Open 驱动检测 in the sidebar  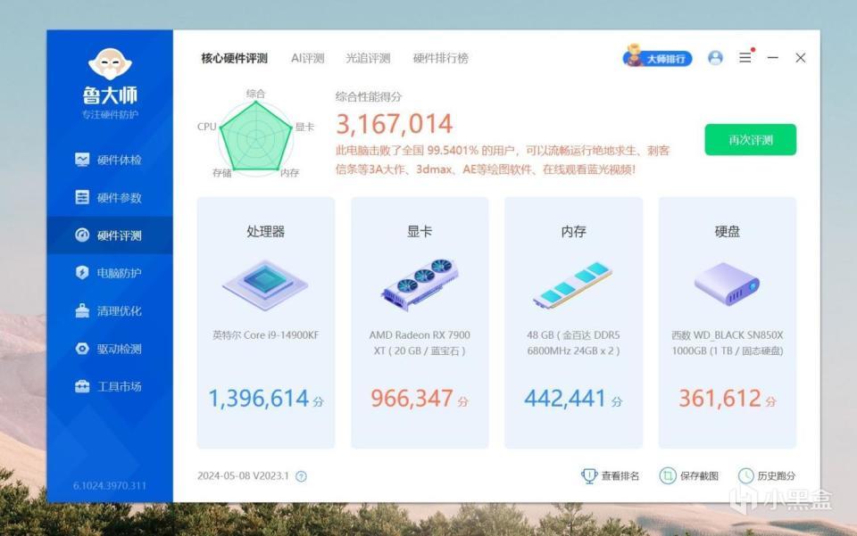point(109,349)
